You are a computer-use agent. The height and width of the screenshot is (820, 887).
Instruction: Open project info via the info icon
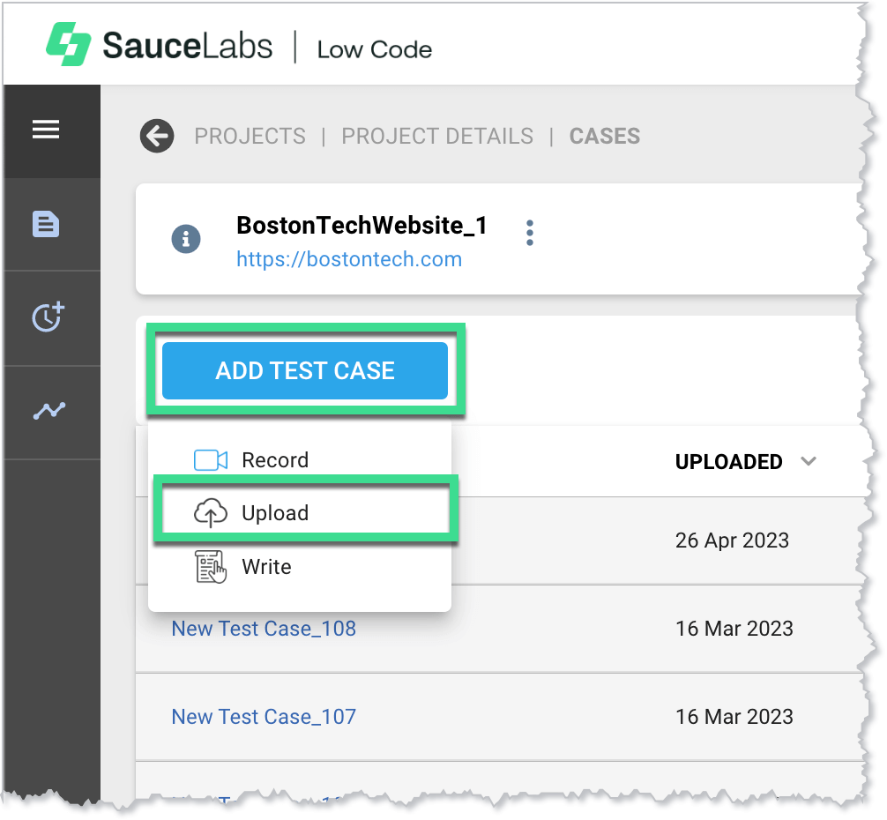(x=185, y=238)
